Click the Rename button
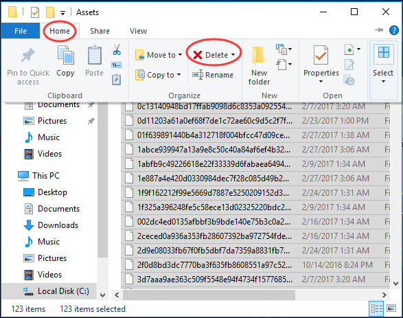This screenshot has height=318, width=403. tap(213, 75)
